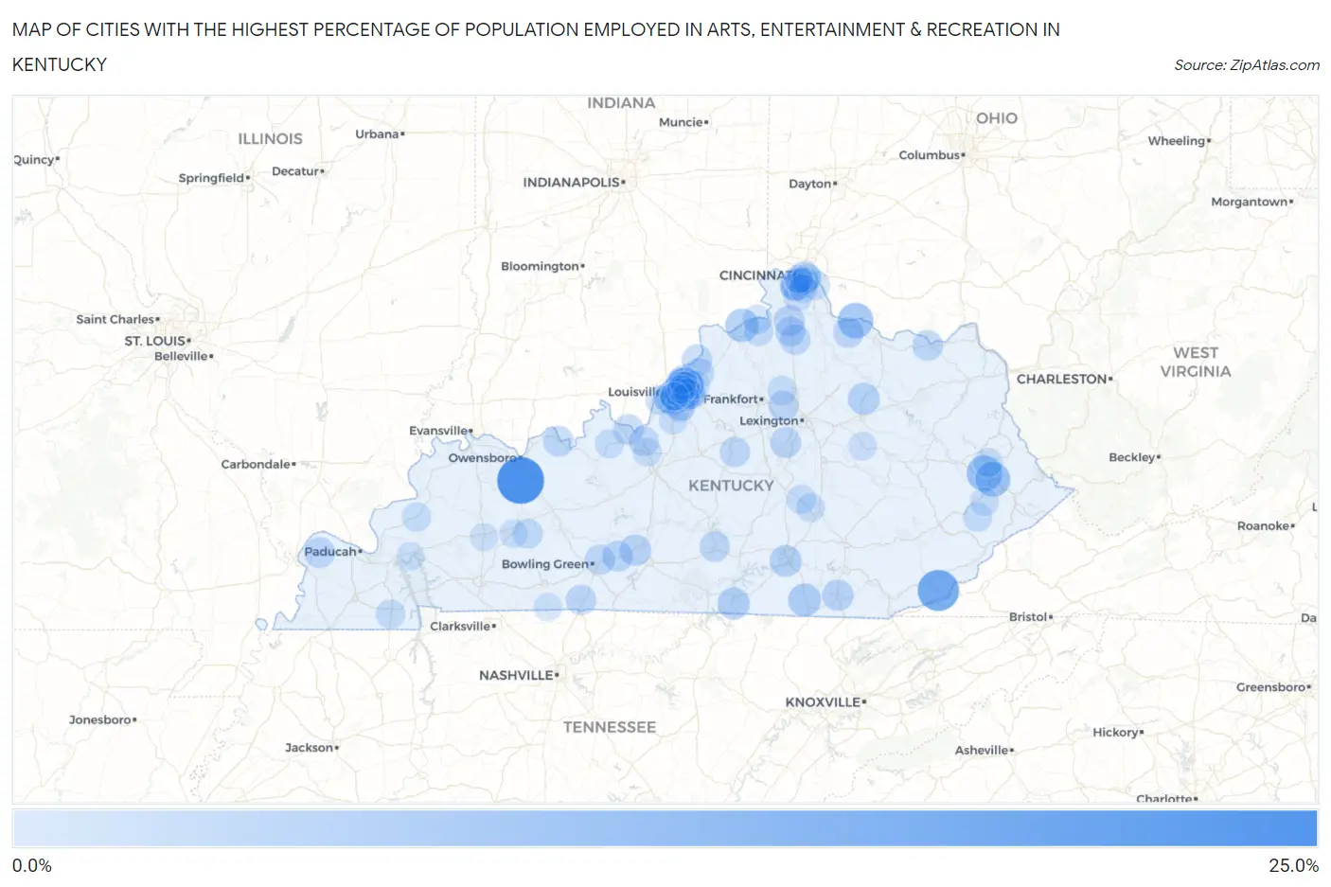Click the KNOXVILLE city label
This screenshot has width=1331, height=887.
[823, 702]
